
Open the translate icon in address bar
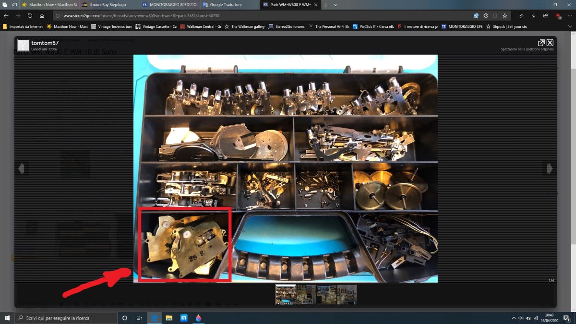click(476, 15)
